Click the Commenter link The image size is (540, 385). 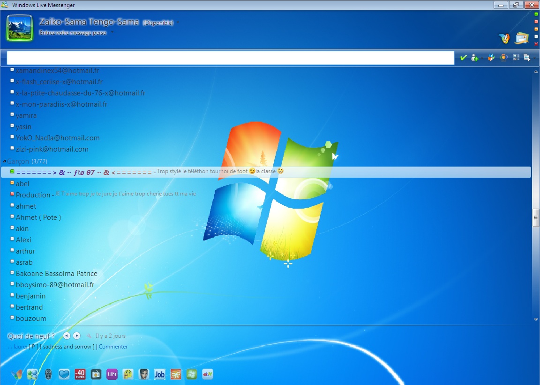[x=113, y=347]
